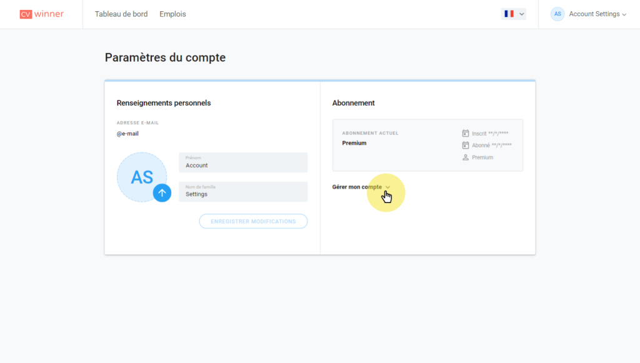Click the AS avatar in header
Viewport: 640px width, 363px height.
point(557,14)
